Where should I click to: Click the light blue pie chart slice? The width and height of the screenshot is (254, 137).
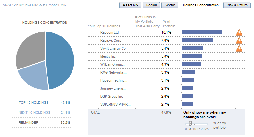pos(34,77)
